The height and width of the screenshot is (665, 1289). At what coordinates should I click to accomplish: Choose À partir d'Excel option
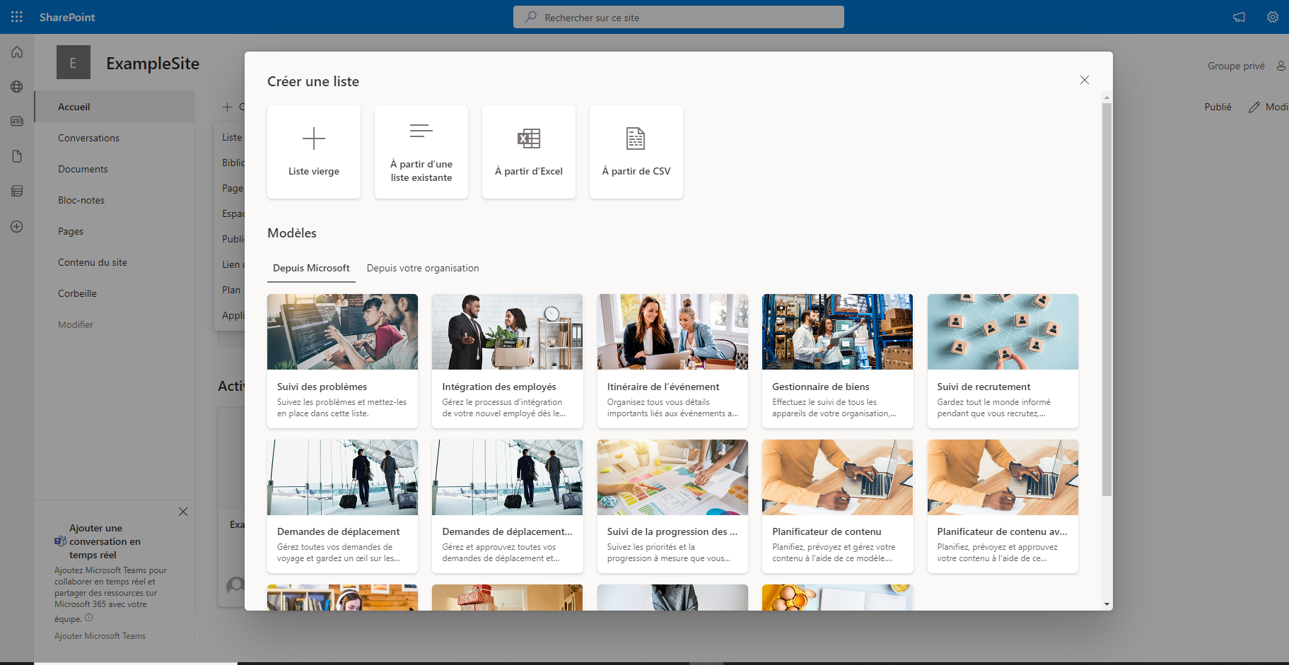(529, 152)
